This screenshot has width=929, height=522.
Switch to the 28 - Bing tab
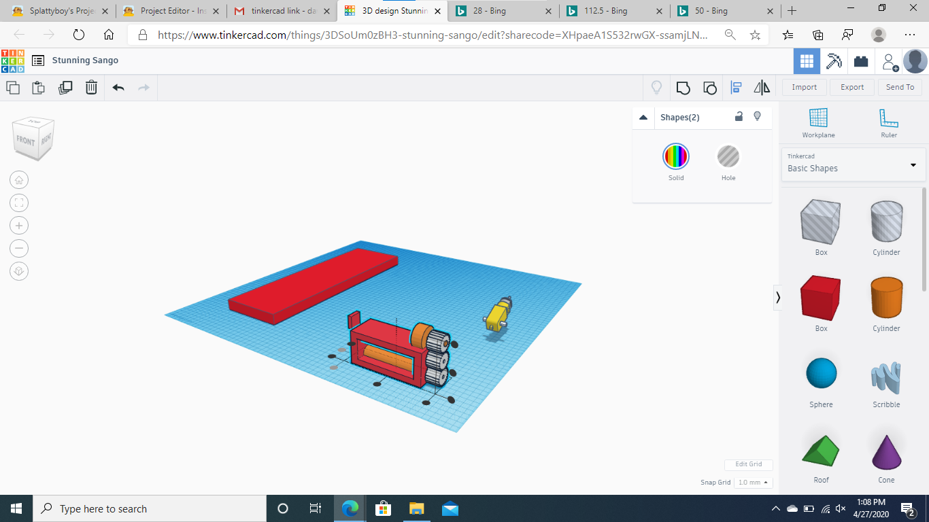point(503,11)
